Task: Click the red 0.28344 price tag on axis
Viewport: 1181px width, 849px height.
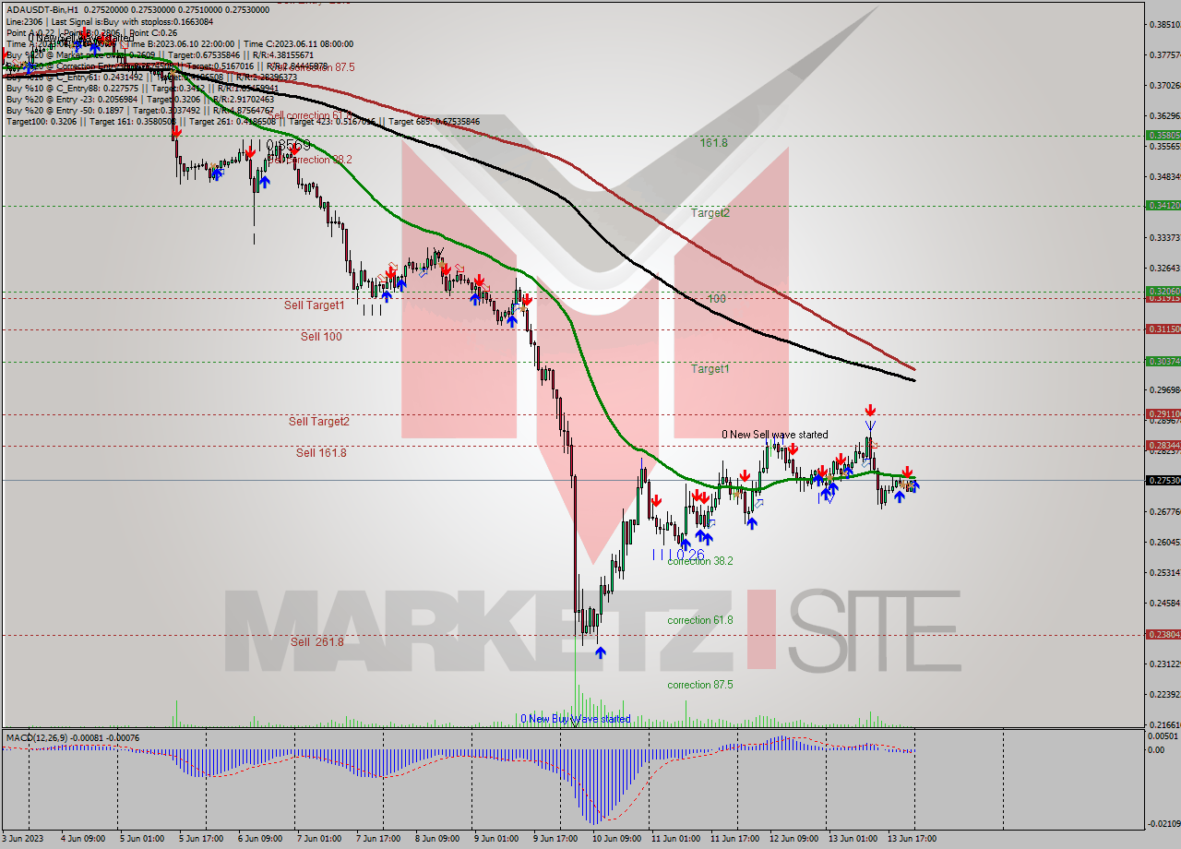Action: pos(1163,446)
